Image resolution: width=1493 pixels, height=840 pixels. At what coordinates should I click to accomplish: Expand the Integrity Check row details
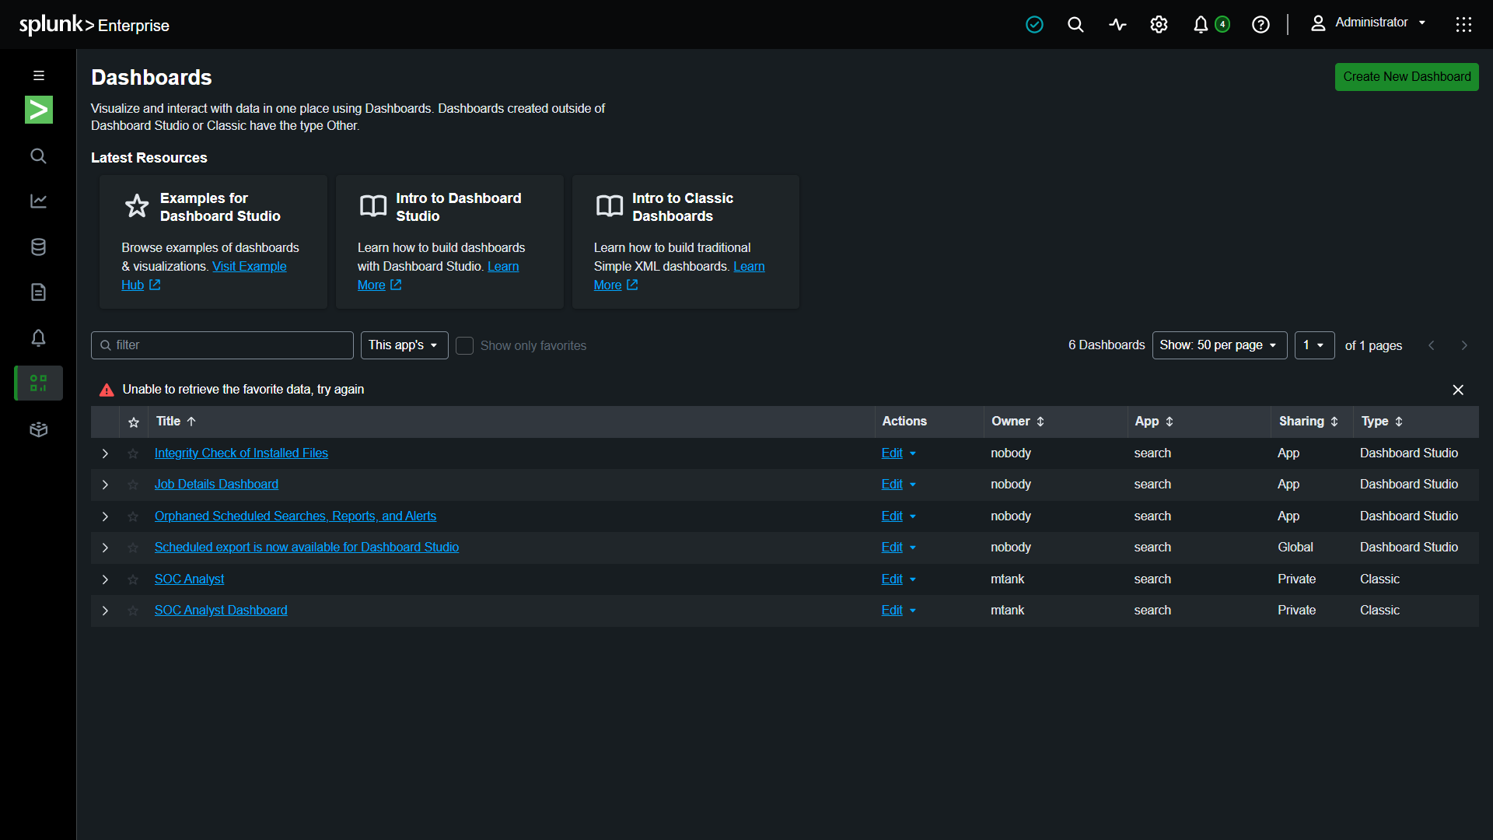tap(105, 453)
